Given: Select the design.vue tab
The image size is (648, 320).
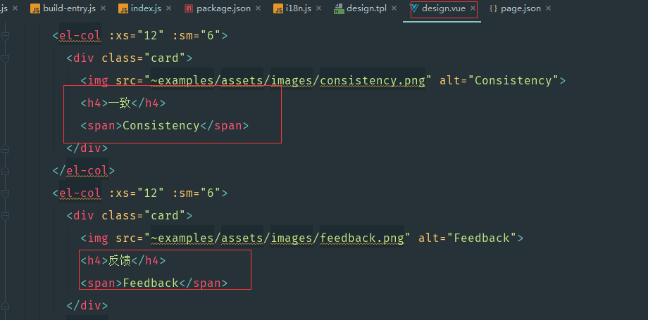Looking at the screenshot, I should click(x=444, y=8).
